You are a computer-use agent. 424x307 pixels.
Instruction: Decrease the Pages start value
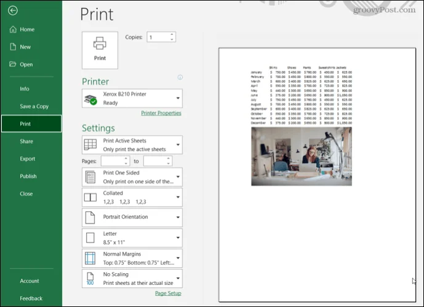[x=126, y=163]
